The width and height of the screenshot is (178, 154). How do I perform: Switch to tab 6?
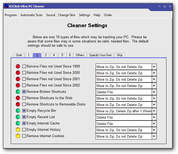click(70, 55)
